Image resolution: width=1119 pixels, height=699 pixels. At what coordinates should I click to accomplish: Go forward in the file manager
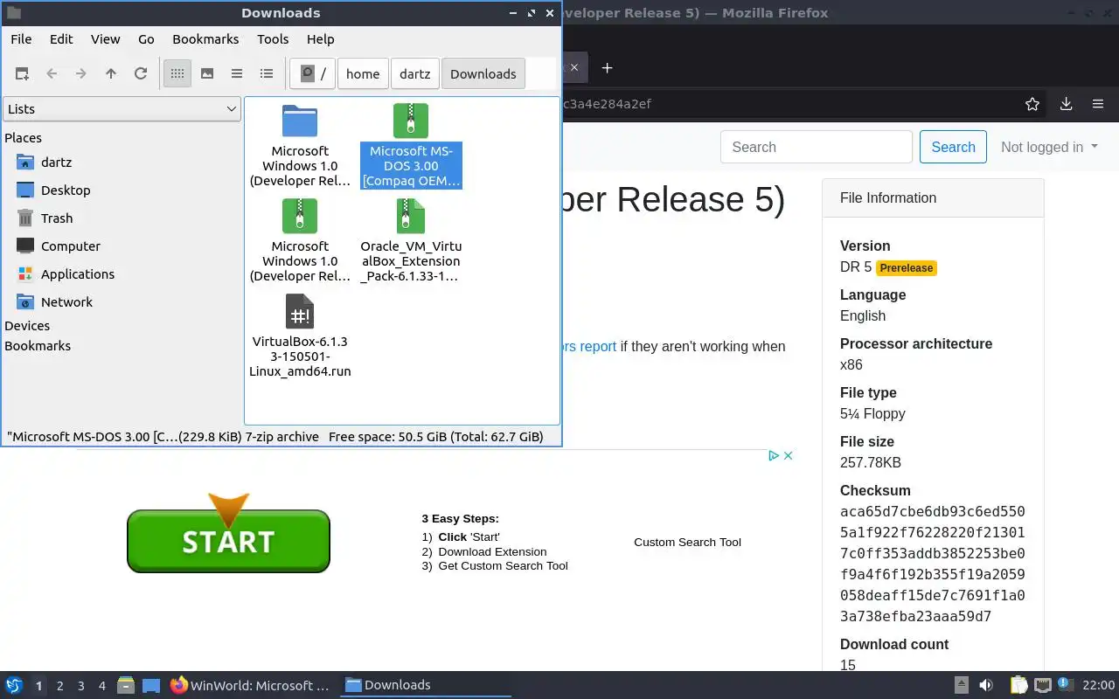pyautogui.click(x=81, y=73)
